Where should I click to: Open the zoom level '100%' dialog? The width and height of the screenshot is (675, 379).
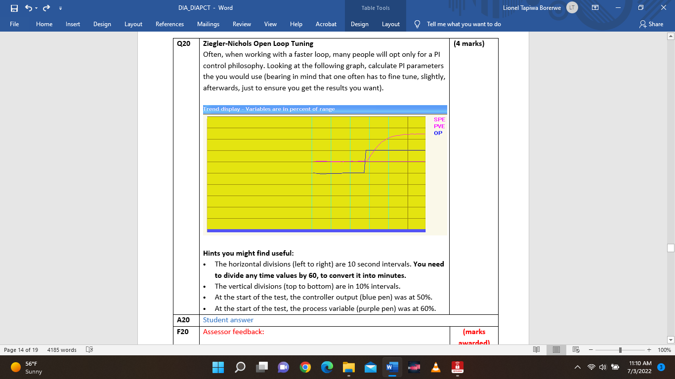[664, 350]
